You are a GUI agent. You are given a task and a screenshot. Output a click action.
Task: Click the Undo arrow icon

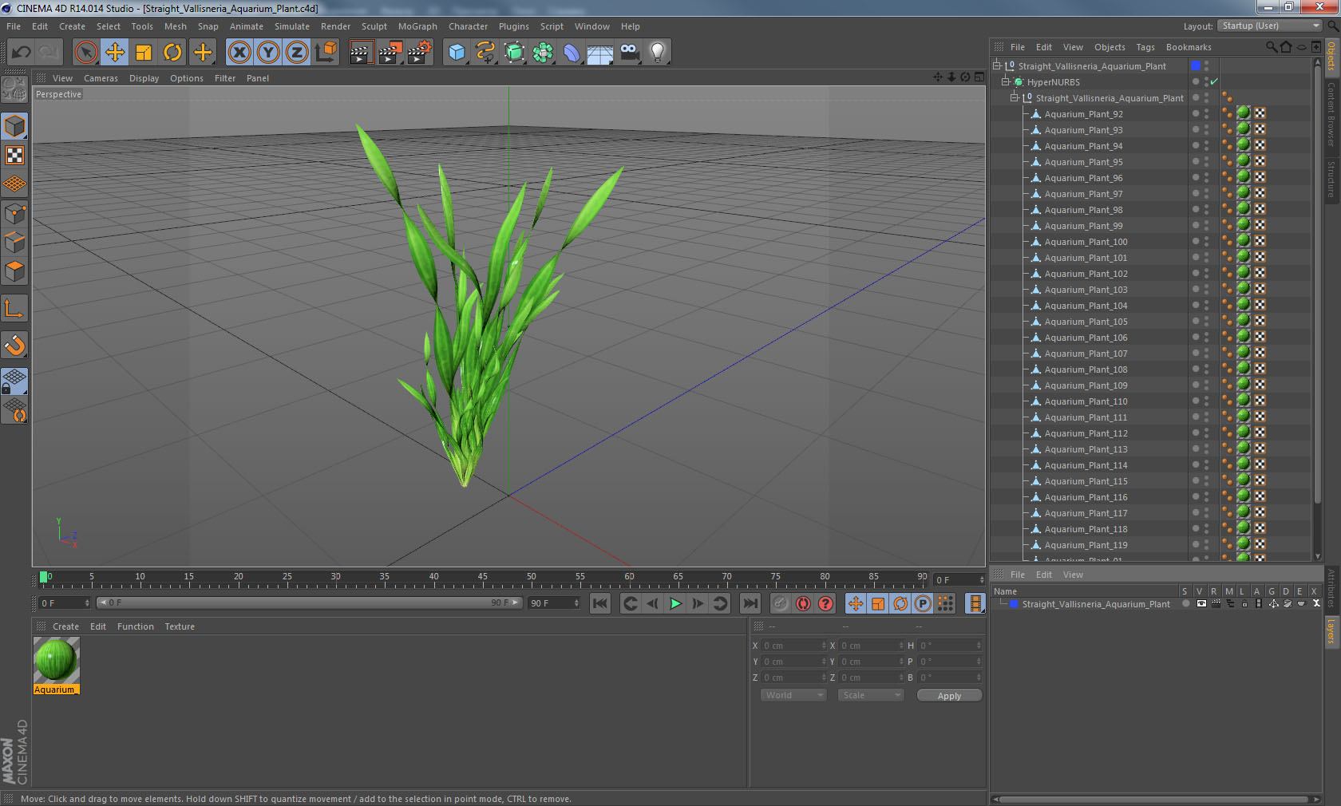(22, 53)
